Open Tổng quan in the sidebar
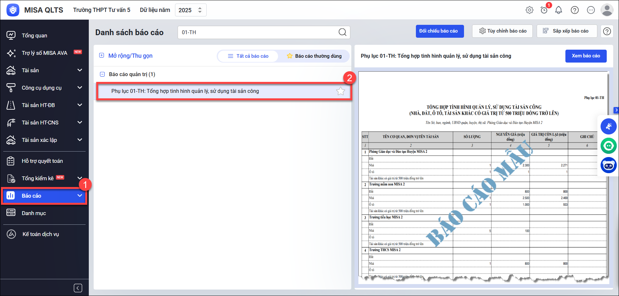 tap(35, 35)
